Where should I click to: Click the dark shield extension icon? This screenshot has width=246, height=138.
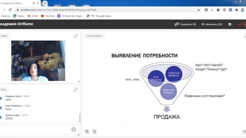click(218, 10)
